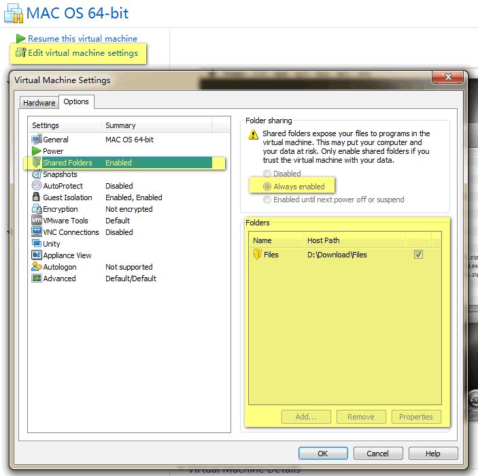Click the Host Path column header
Image resolution: width=478 pixels, height=476 pixels.
[354, 240]
